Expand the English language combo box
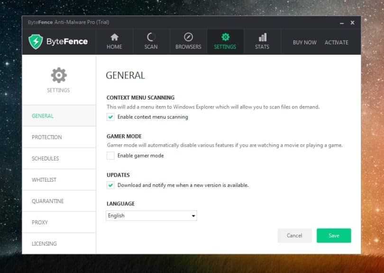Image resolution: width=384 pixels, height=273 pixels. pyautogui.click(x=151, y=215)
